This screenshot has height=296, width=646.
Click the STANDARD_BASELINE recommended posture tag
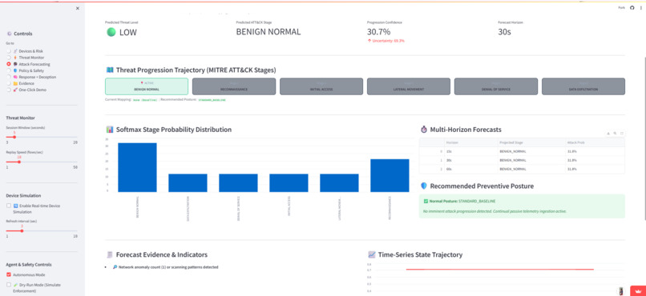(212, 100)
